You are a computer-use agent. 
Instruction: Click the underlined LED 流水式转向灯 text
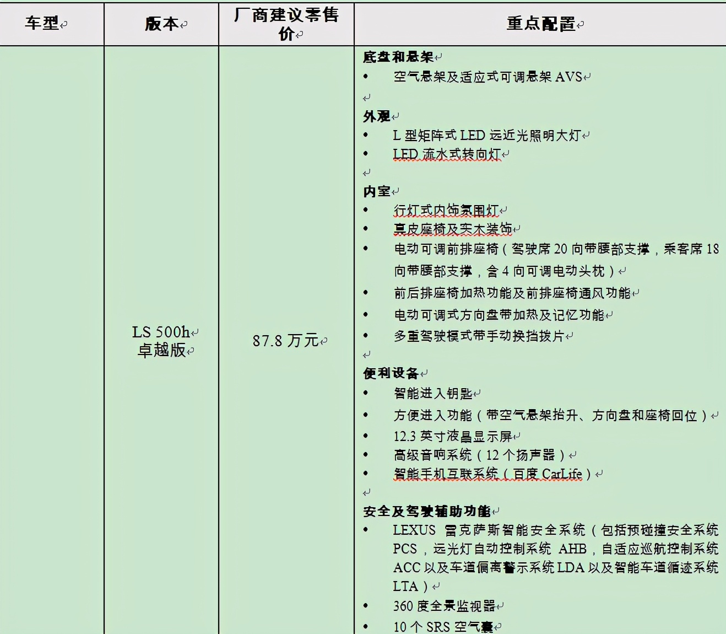(x=447, y=154)
